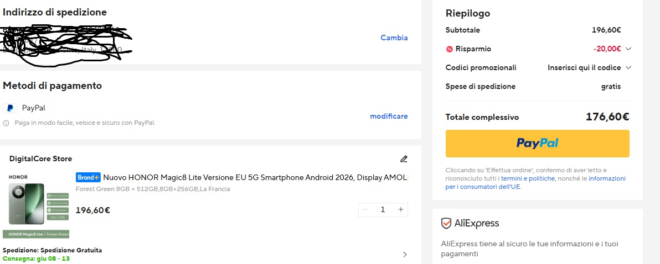The width and height of the screenshot is (660, 264).
Task: Open the 'Nuovo HONOR Magic8 Lite' product title
Action: [255, 177]
